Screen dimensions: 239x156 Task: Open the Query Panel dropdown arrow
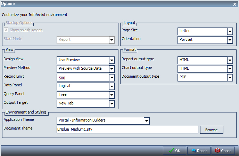[112, 95]
